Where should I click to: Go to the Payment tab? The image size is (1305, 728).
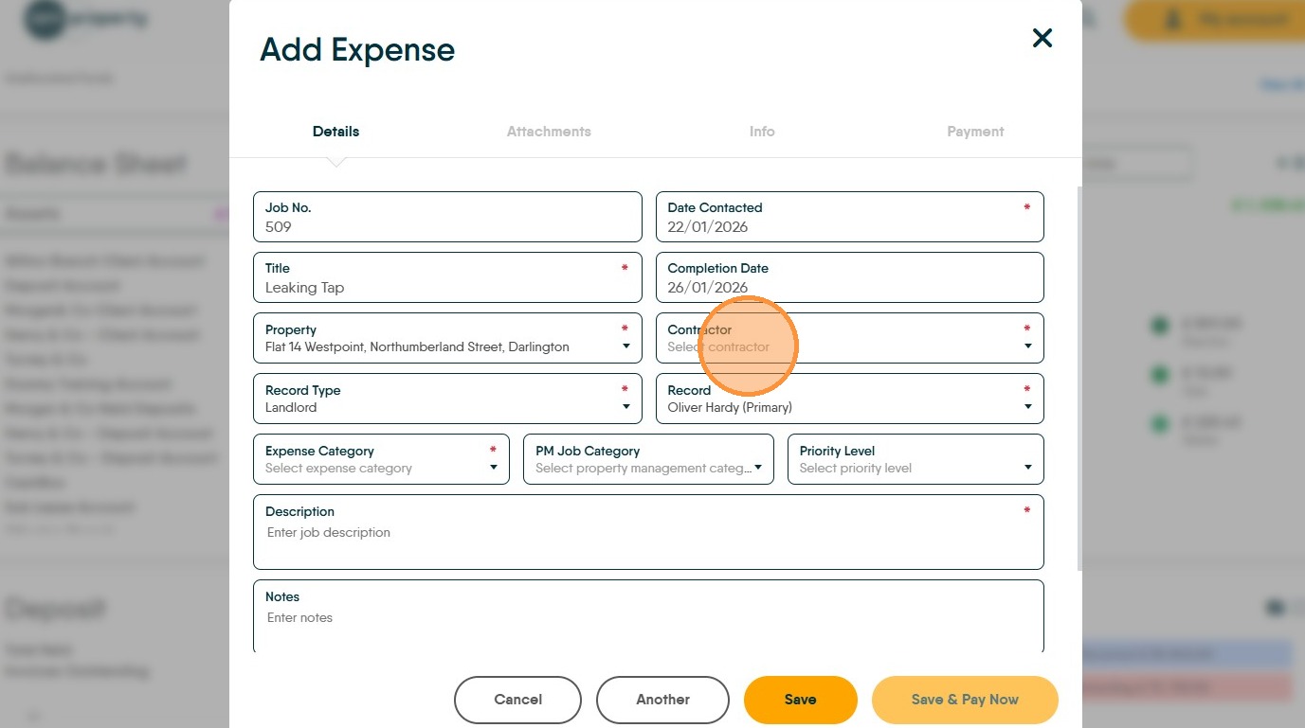(975, 132)
